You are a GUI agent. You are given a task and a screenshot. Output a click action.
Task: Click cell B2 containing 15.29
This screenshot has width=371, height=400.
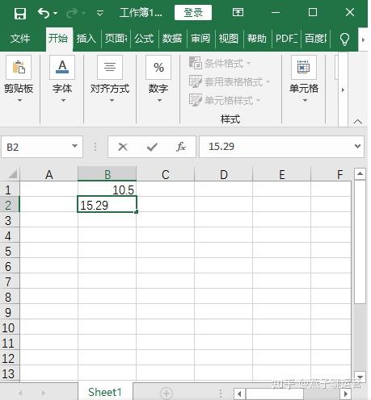coord(108,205)
